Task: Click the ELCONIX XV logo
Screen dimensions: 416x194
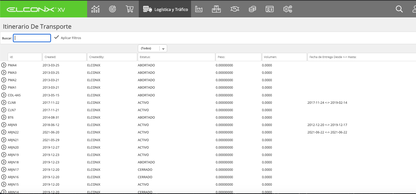Action: click(36, 9)
